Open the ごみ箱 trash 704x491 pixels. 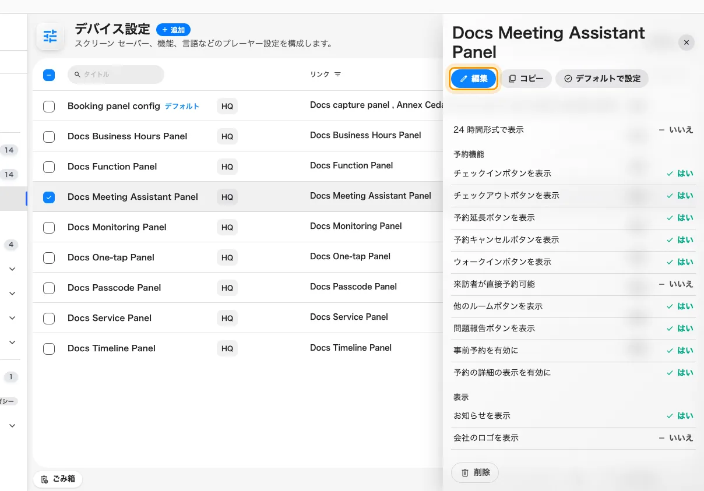click(x=58, y=479)
